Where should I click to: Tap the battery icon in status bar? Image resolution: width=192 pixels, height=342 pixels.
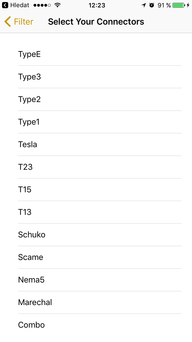[x=178, y=5]
